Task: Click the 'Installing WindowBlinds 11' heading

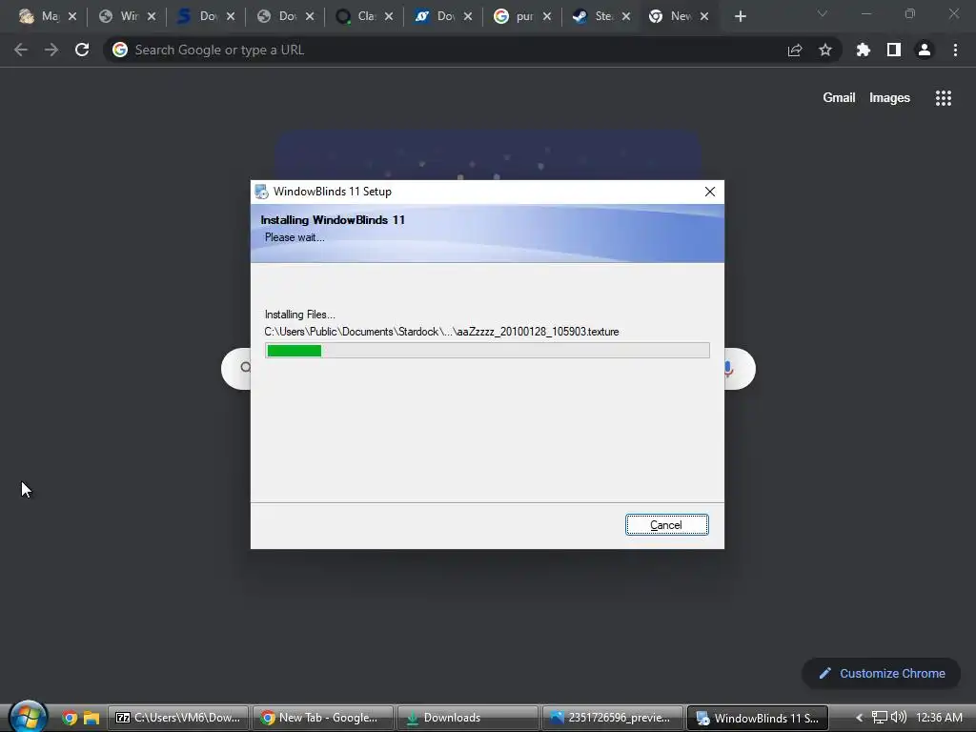Action: [x=333, y=220]
